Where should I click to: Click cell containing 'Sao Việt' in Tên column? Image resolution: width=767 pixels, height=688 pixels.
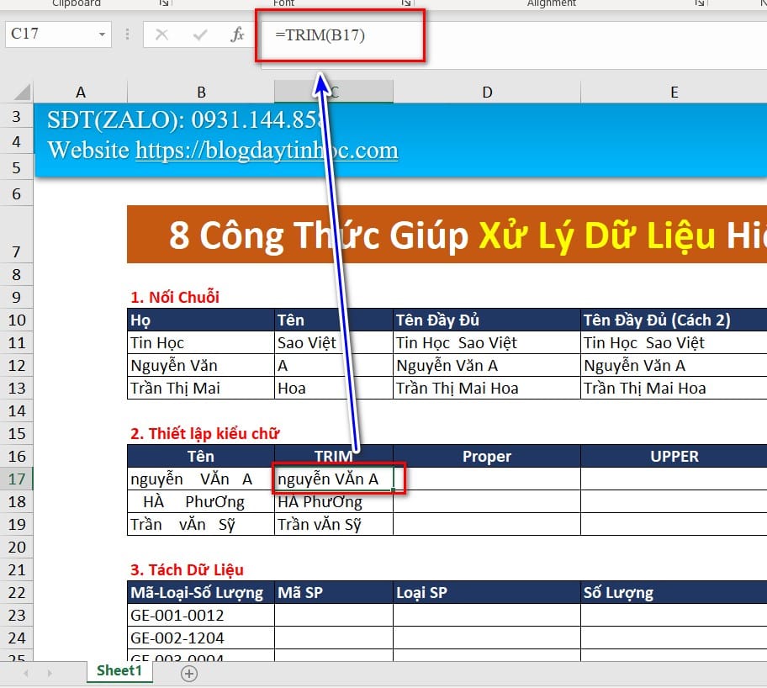coord(334,342)
